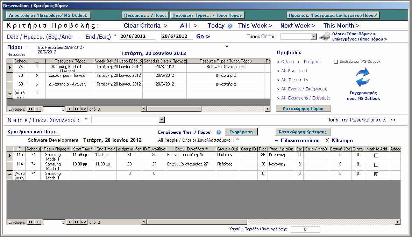Click the beginning date field 20/6/2012
412x237 pixels.
(137, 36)
